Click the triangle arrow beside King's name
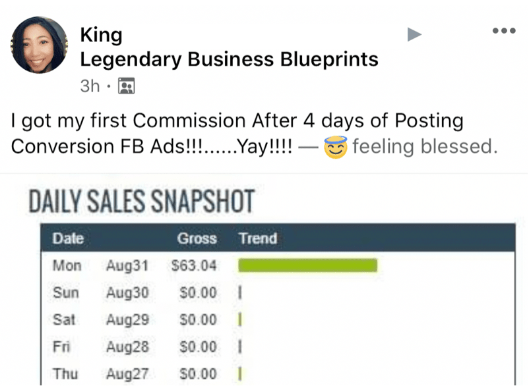The image size is (529, 390). pos(414,34)
